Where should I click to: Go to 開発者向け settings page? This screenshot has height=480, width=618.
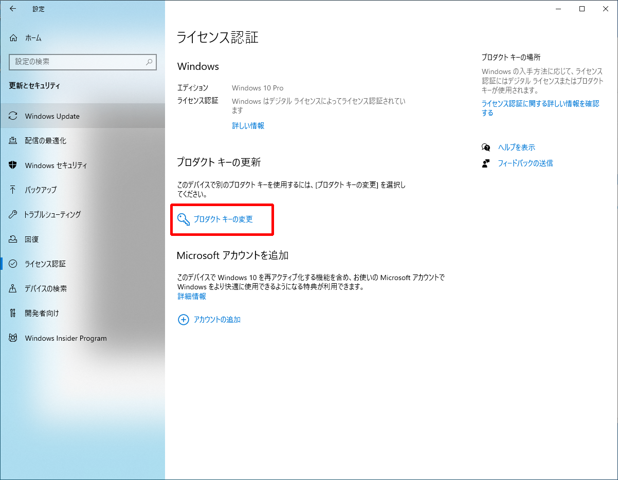[x=82, y=313]
